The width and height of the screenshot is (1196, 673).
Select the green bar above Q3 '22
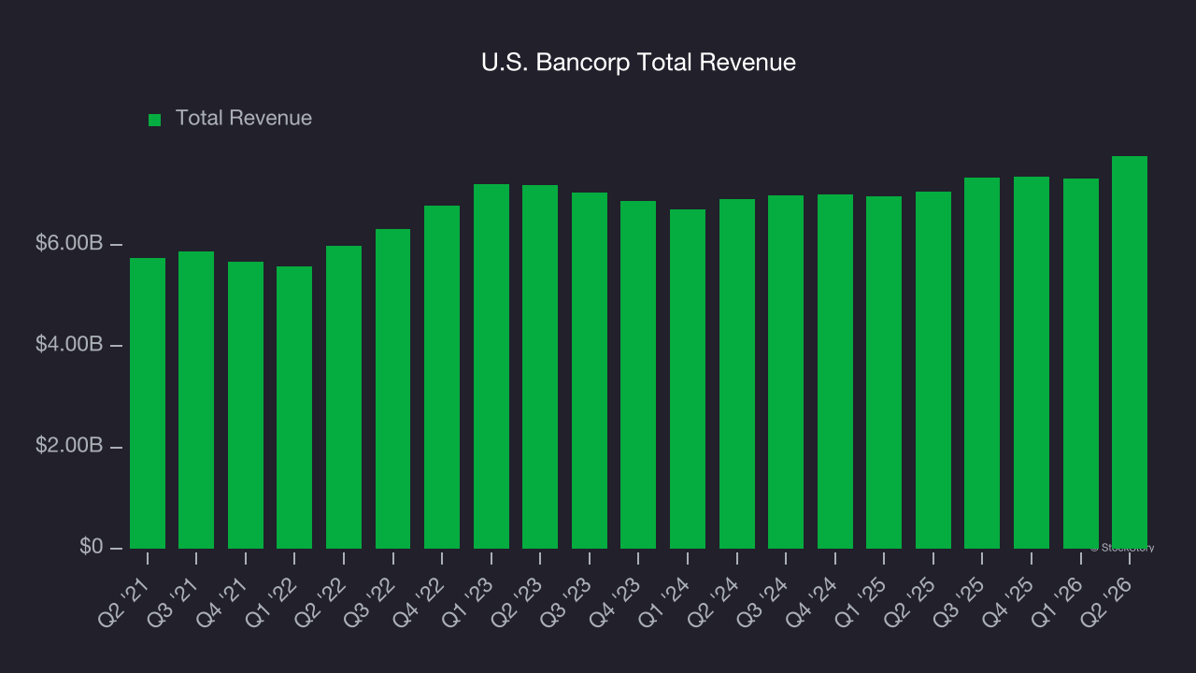pos(392,389)
